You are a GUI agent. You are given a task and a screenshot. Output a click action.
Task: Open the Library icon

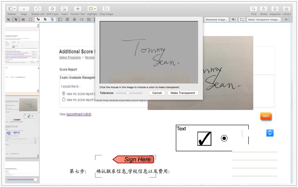pyautogui.click(x=286, y=9)
